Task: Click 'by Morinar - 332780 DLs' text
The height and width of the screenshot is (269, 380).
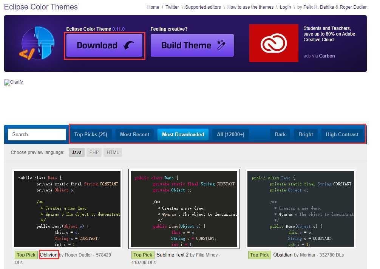Action: click(319, 255)
